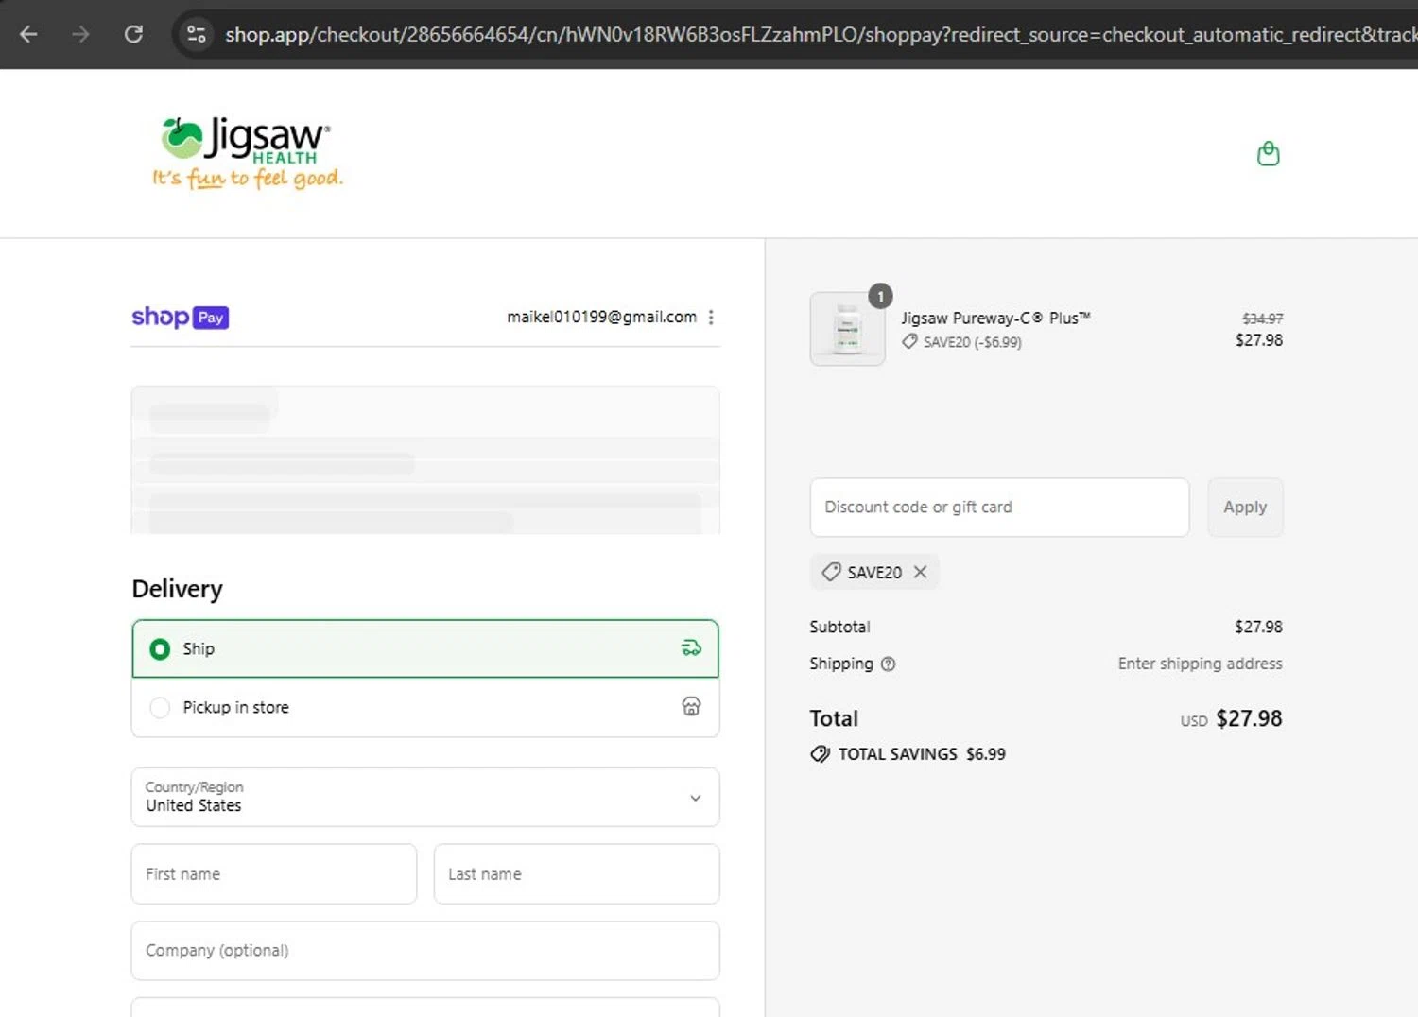This screenshot has height=1017, width=1418.
Task: Focus the Last name field
Action: click(577, 873)
